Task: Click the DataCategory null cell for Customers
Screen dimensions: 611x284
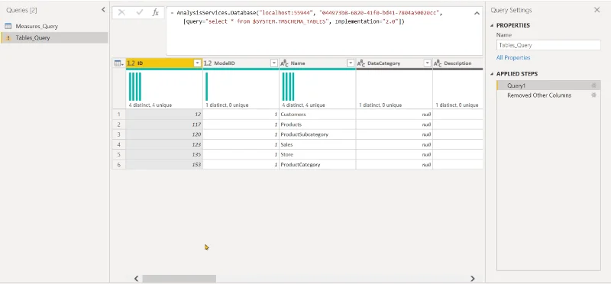Action: [x=394, y=115]
